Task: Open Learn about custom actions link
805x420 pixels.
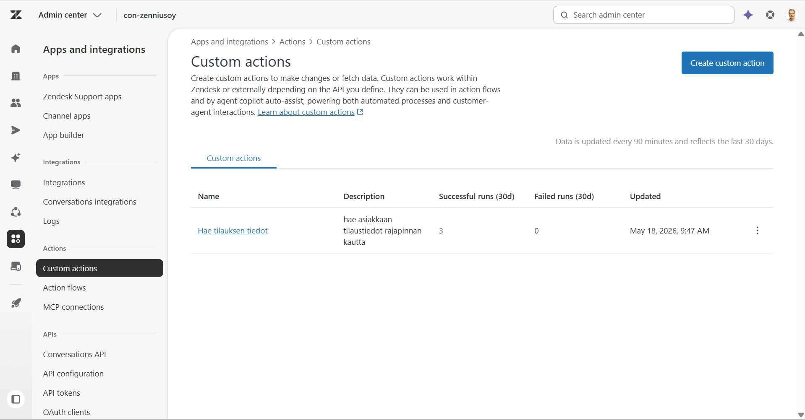Action: click(306, 112)
